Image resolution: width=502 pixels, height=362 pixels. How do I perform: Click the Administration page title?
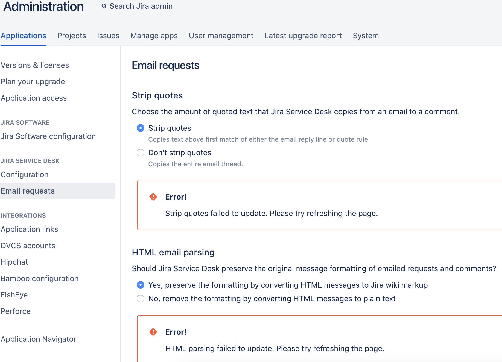pyautogui.click(x=43, y=7)
